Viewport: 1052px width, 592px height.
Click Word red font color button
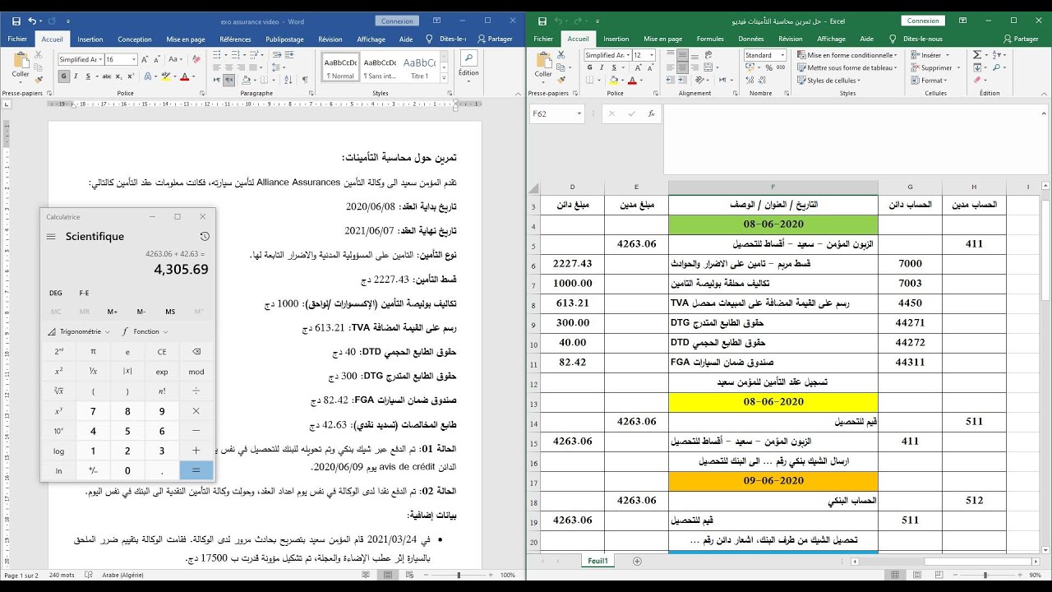pyautogui.click(x=184, y=76)
